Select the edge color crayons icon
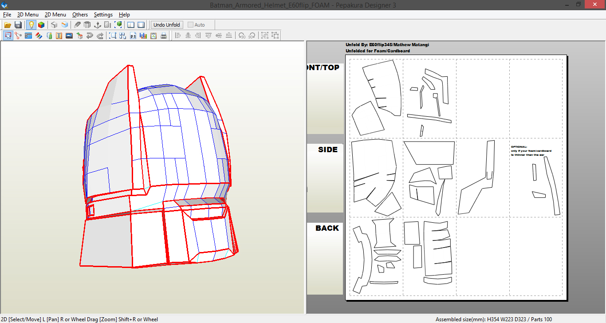 tap(39, 35)
